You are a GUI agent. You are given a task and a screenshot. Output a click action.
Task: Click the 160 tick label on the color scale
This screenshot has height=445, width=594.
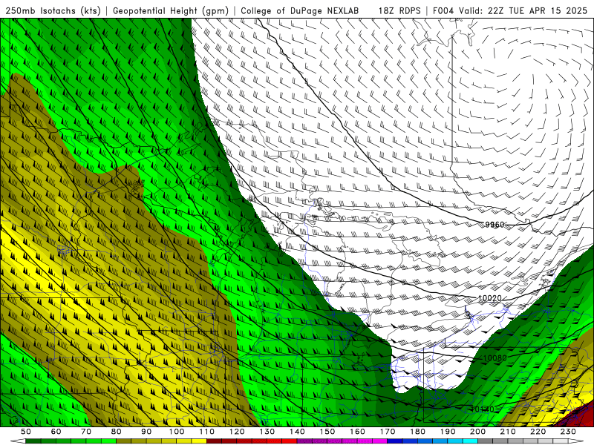tap(357, 432)
